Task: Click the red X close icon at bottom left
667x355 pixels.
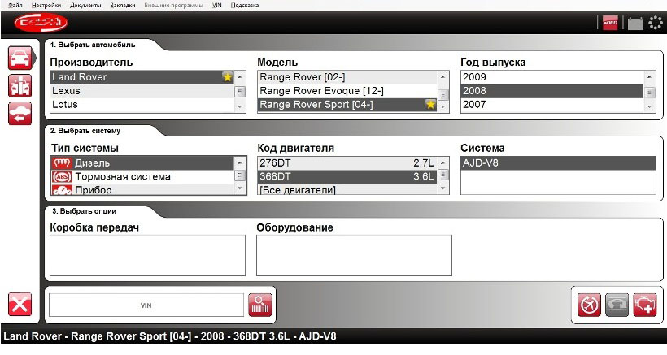Action: tap(20, 305)
